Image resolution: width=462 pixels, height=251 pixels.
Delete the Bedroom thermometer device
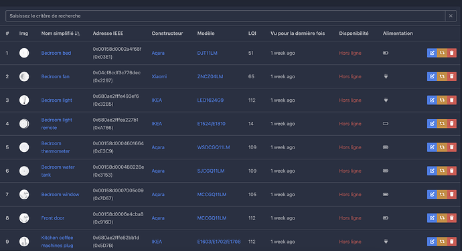[x=452, y=147]
